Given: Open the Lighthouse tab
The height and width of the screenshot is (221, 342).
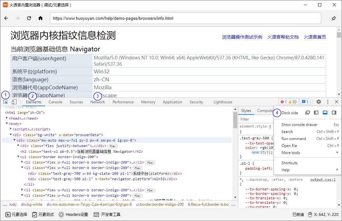Looking at the screenshot, I should [223, 102].
